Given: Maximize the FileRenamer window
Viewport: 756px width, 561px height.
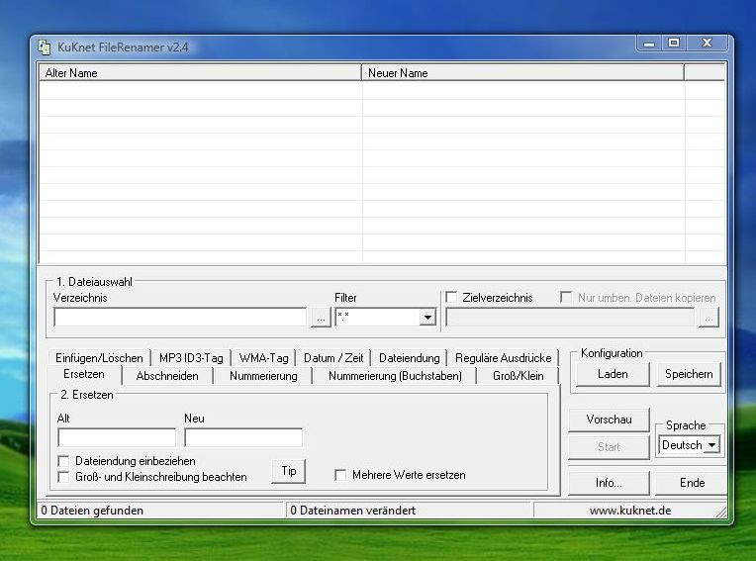Looking at the screenshot, I should [x=674, y=43].
